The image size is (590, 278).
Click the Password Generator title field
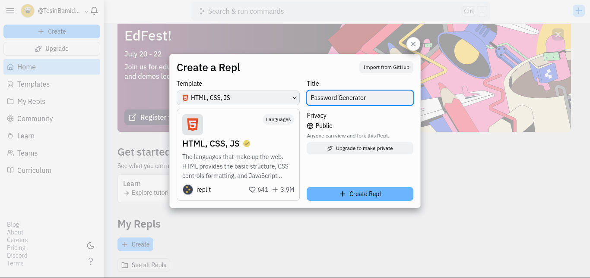point(360,98)
